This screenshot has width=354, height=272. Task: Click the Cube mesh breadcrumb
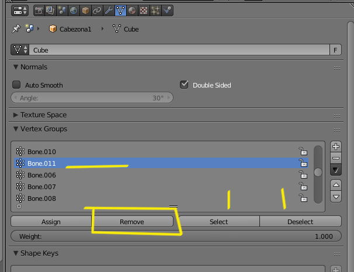point(126,29)
